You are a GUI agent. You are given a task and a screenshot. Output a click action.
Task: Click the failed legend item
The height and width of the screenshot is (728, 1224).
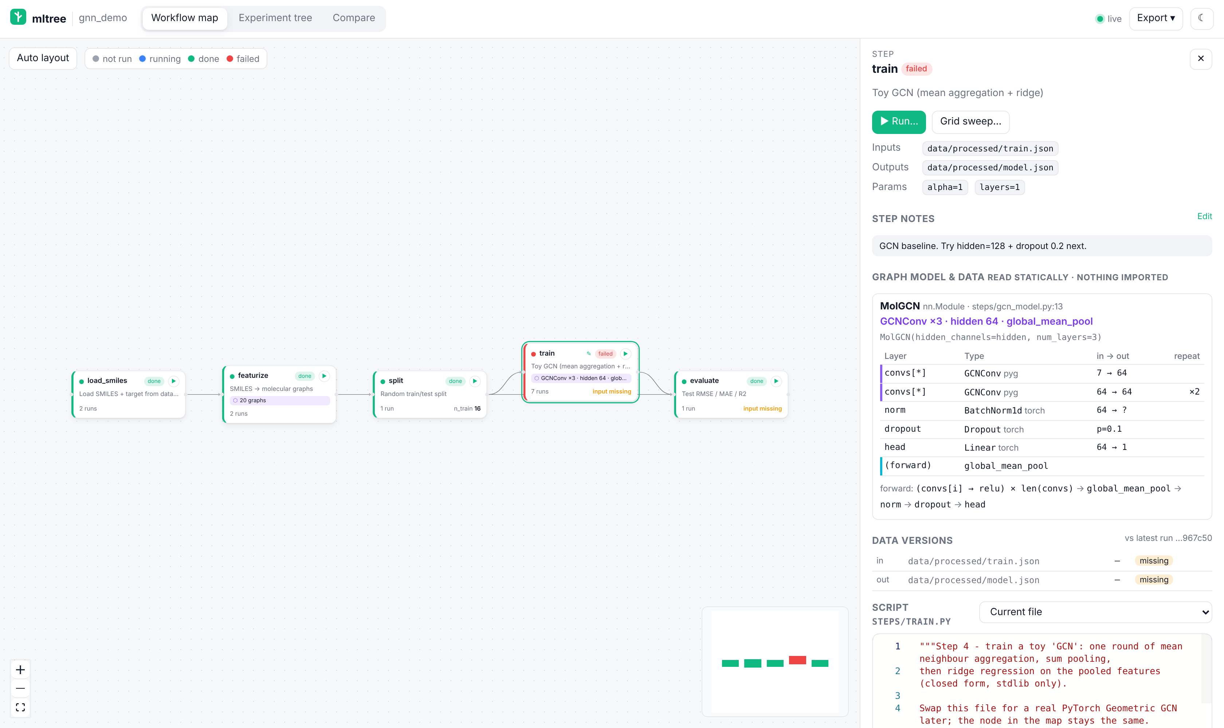coord(243,59)
